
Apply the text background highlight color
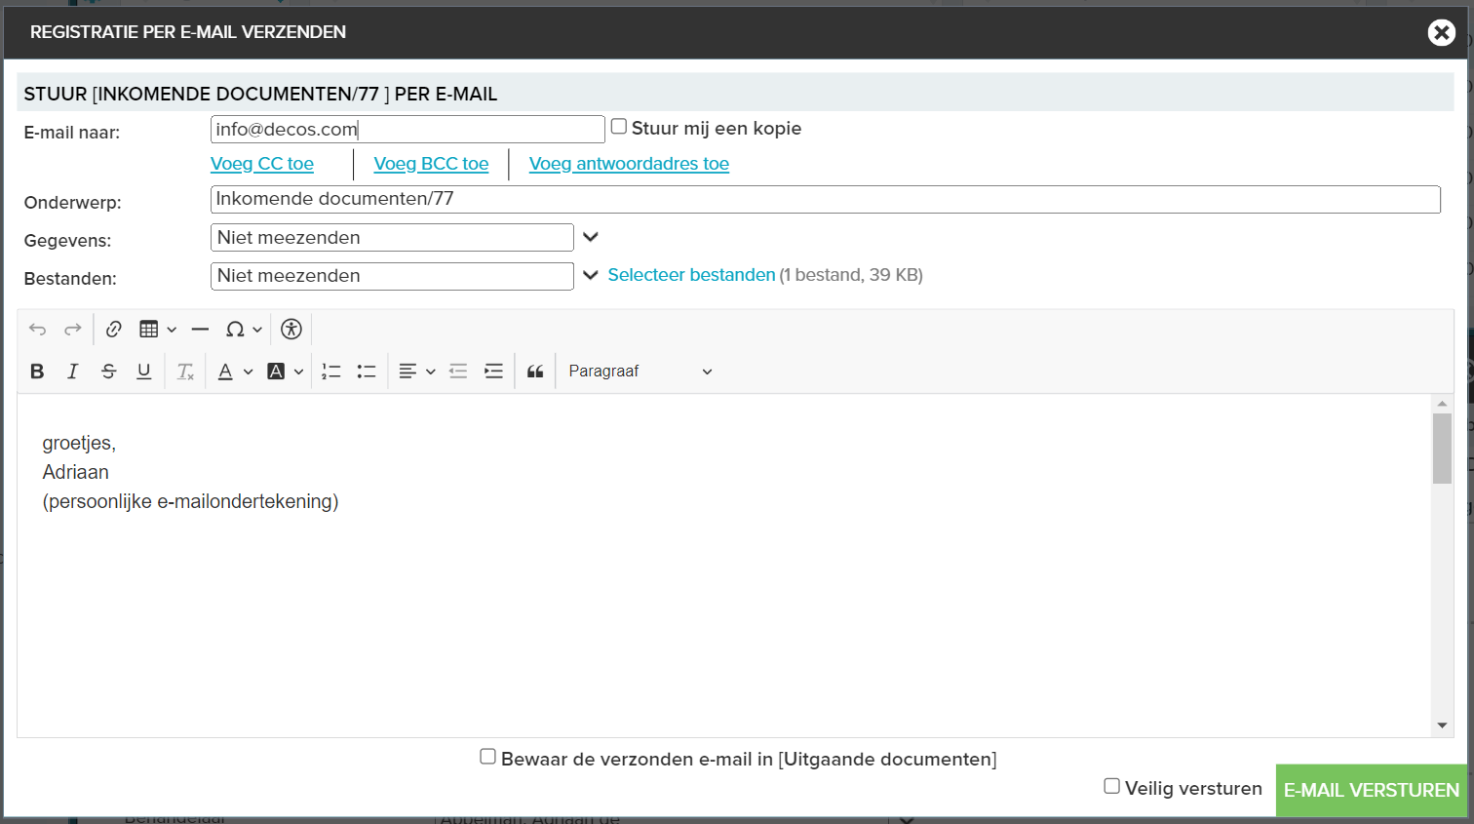(276, 372)
